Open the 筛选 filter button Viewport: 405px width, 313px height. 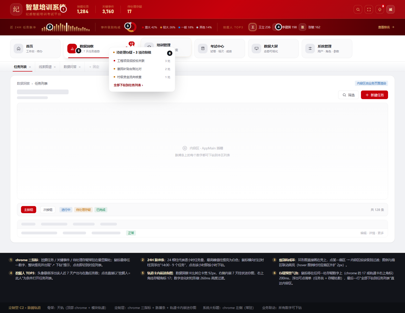click(x=348, y=95)
